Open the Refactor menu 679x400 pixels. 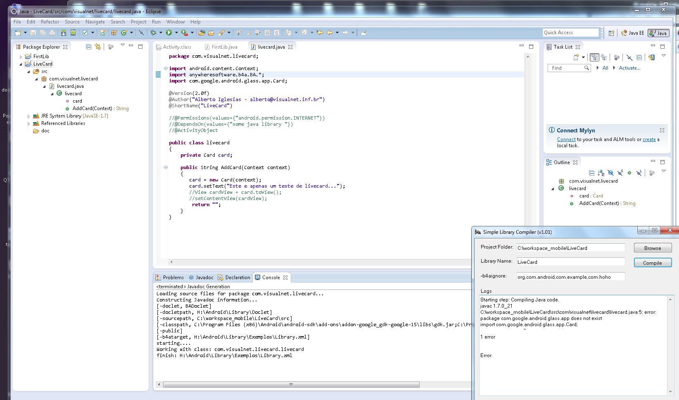[x=50, y=22]
